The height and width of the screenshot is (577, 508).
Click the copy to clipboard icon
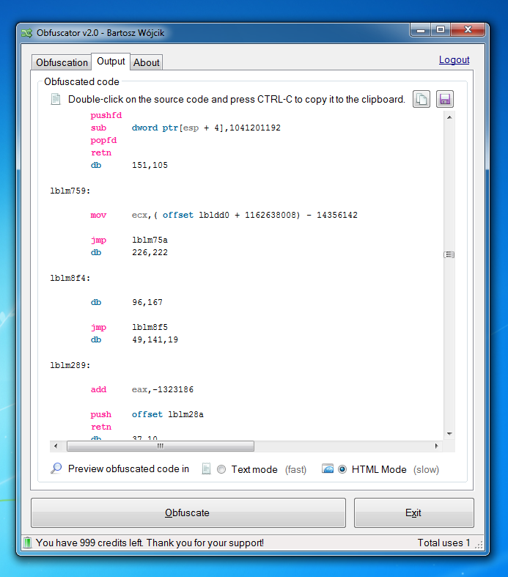coord(422,99)
